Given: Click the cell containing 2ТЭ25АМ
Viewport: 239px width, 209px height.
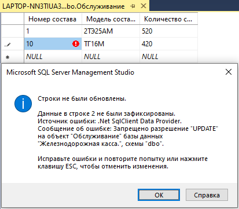Looking at the screenshot, I should [111, 31].
